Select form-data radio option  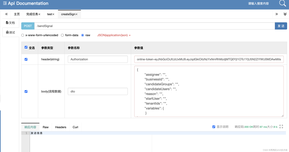pos(62,35)
